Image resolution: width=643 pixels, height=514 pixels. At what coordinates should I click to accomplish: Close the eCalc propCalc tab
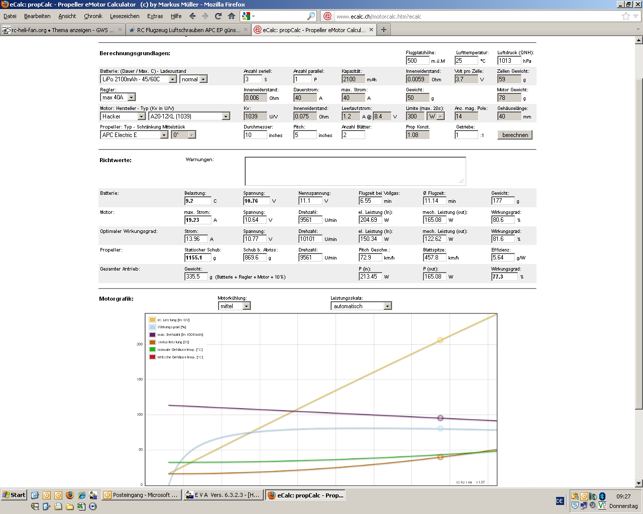click(x=372, y=30)
